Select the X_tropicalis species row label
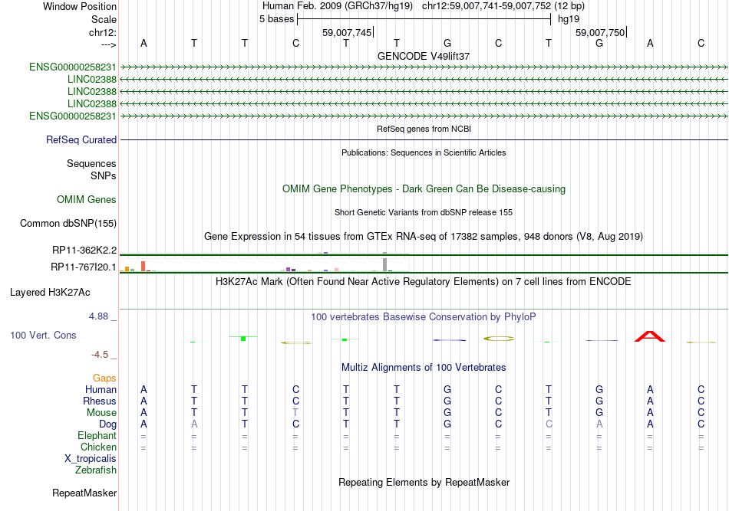This screenshot has height=511, width=729. click(x=91, y=459)
